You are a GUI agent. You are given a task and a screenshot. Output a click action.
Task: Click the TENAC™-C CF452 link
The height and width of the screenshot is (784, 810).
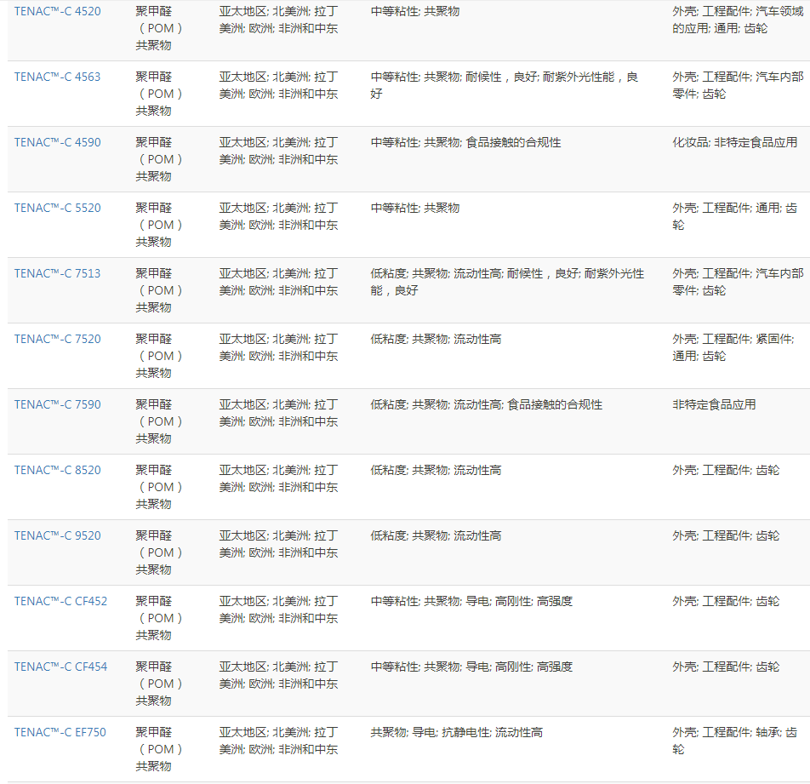(x=60, y=601)
